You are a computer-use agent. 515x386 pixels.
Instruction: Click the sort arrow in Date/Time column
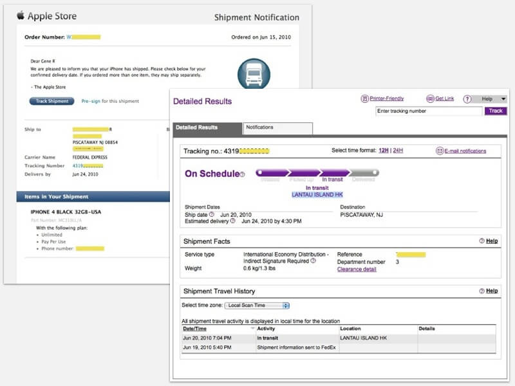click(x=252, y=328)
